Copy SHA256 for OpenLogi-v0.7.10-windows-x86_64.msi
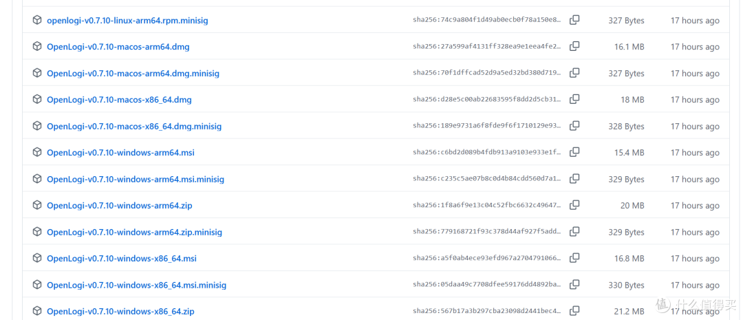 (574, 258)
